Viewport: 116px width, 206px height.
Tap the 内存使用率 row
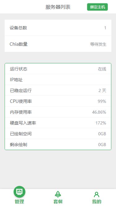point(58,112)
